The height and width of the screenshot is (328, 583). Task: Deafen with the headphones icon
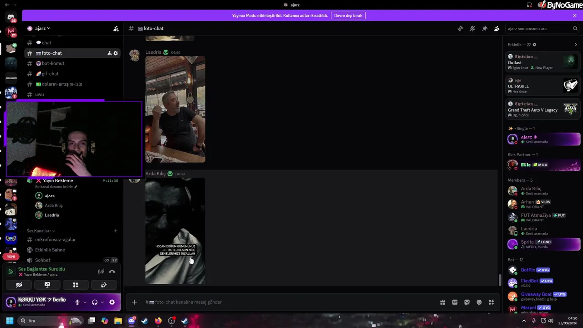click(x=95, y=302)
